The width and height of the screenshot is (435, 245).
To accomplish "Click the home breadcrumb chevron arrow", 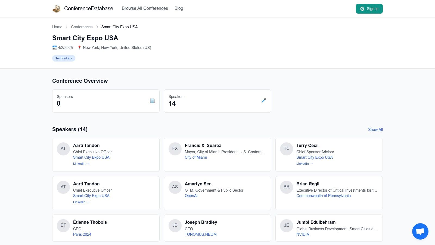I will (66, 27).
